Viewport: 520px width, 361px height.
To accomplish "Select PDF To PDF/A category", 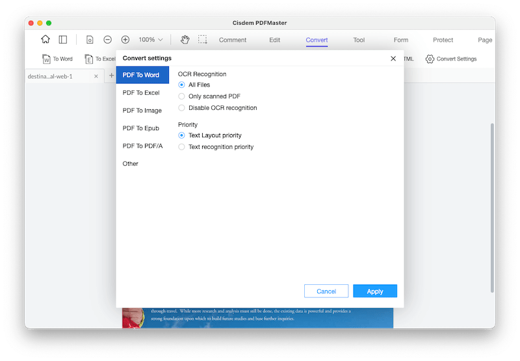I will [x=142, y=146].
